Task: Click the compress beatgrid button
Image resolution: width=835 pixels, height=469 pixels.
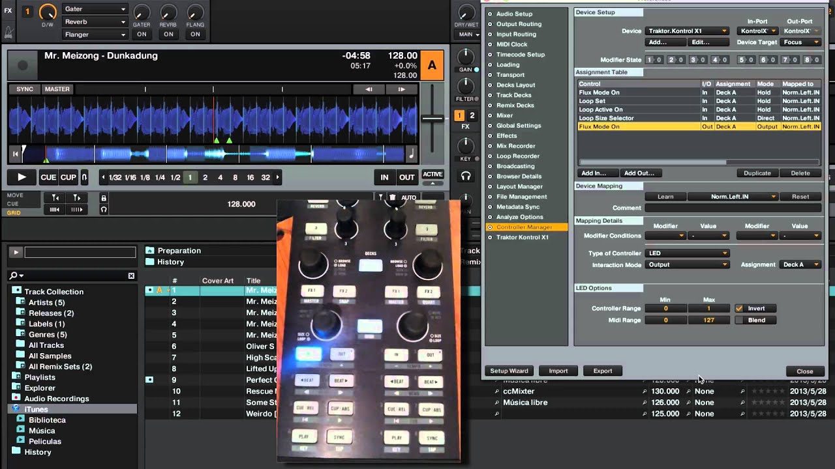Action: (x=55, y=209)
